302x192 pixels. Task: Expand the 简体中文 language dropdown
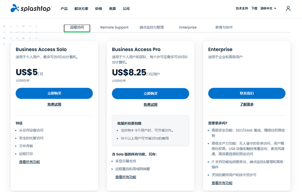click(268, 8)
